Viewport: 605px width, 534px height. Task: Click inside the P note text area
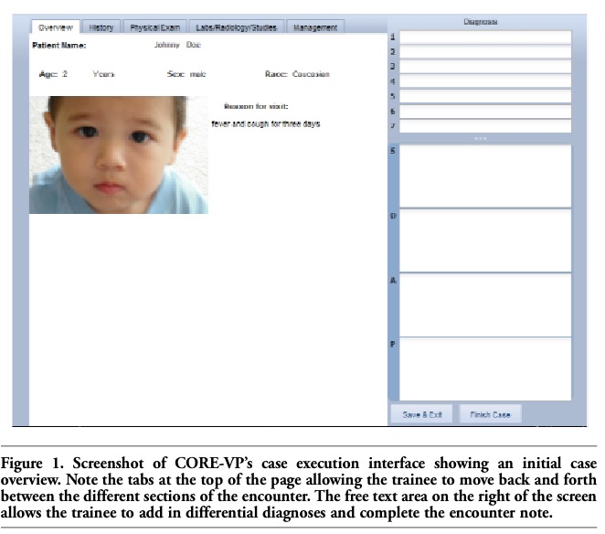(485, 368)
